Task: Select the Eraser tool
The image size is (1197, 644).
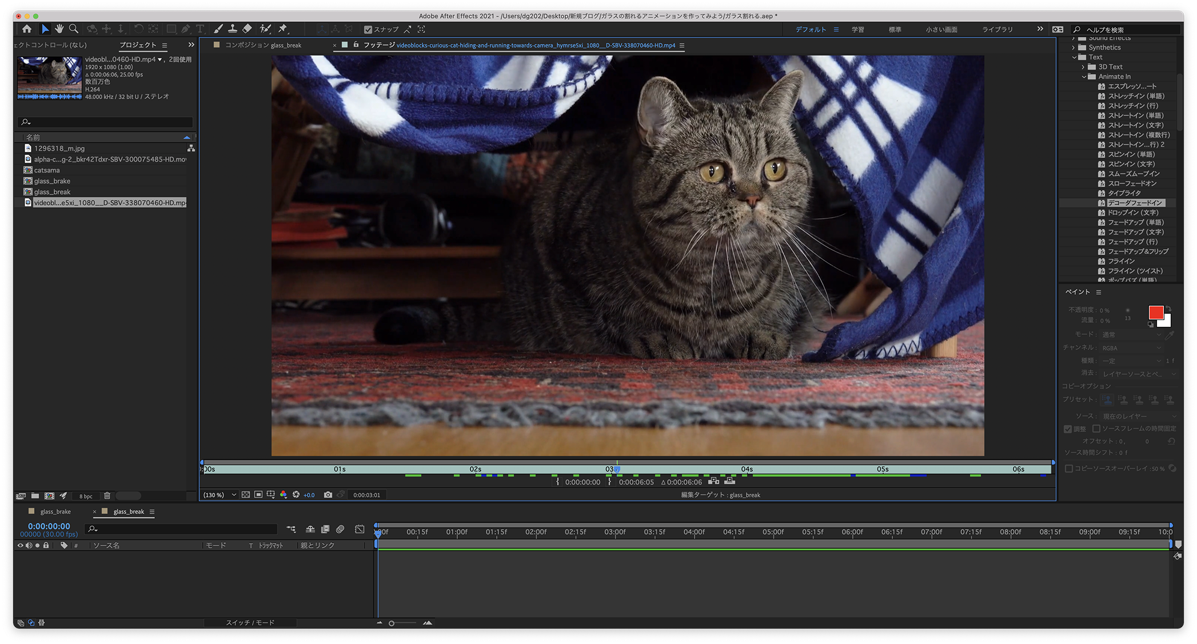Action: [x=247, y=29]
